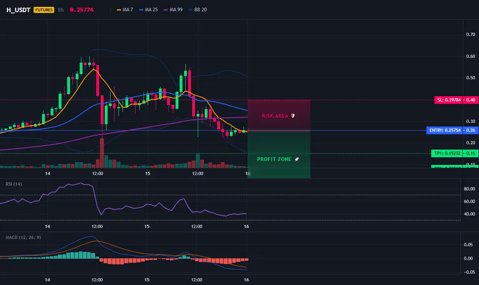Image resolution: width=479 pixels, height=285 pixels.
Task: Open the 1h timeframe selector
Action: pos(61,10)
